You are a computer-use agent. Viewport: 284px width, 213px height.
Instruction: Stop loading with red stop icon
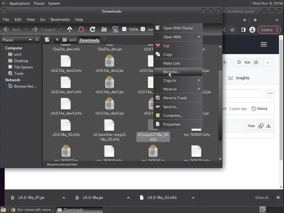[81, 29]
